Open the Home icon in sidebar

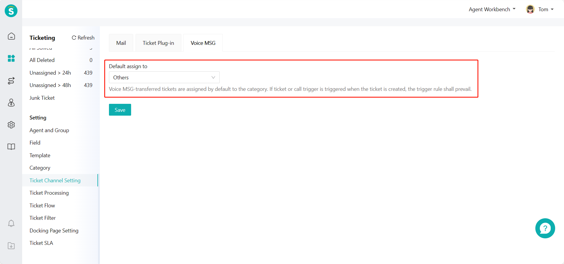click(x=11, y=36)
